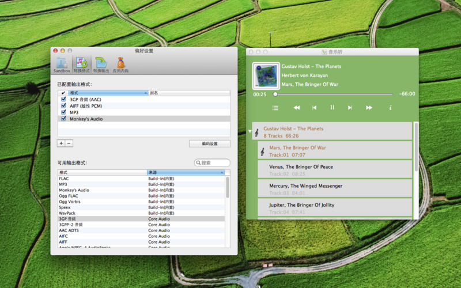Click the playback progress slider
Image resolution: width=461 pixels, height=288 pixels.
(333, 94)
